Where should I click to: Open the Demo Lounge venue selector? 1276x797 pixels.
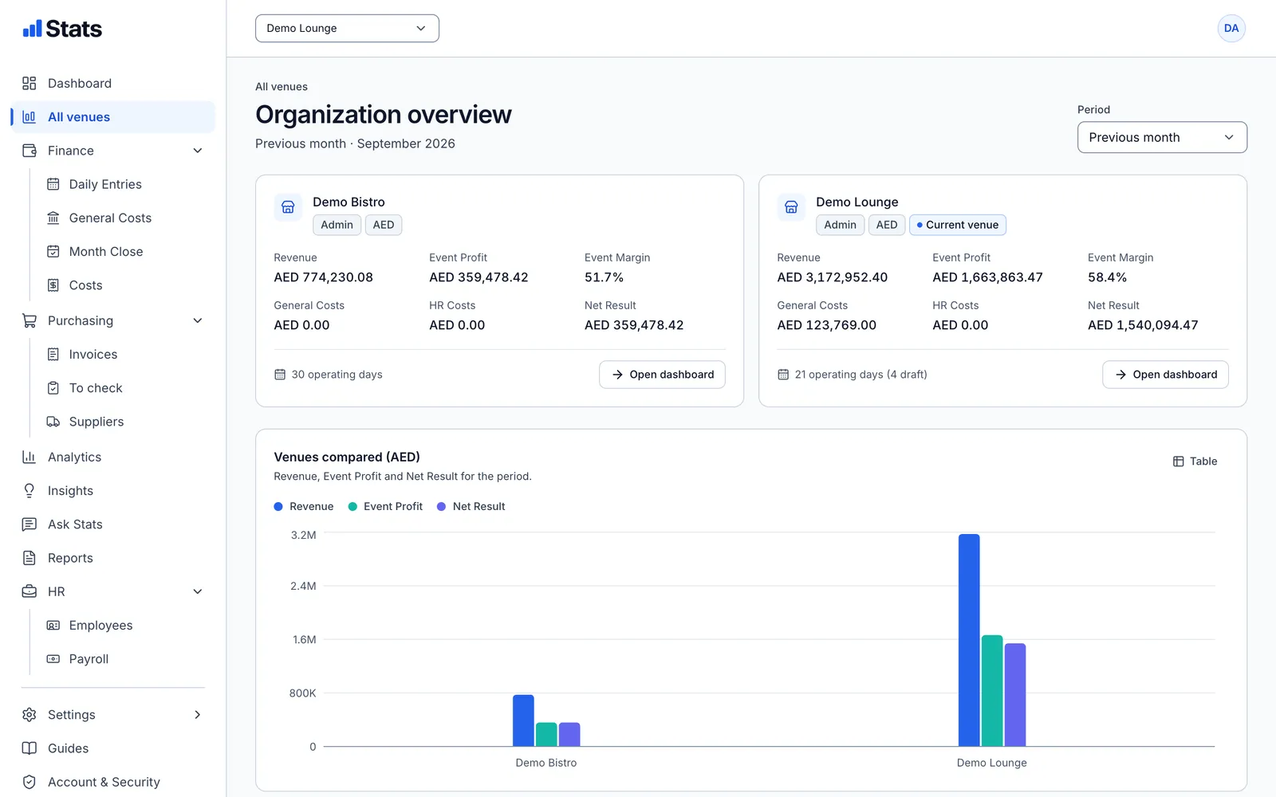347,29
